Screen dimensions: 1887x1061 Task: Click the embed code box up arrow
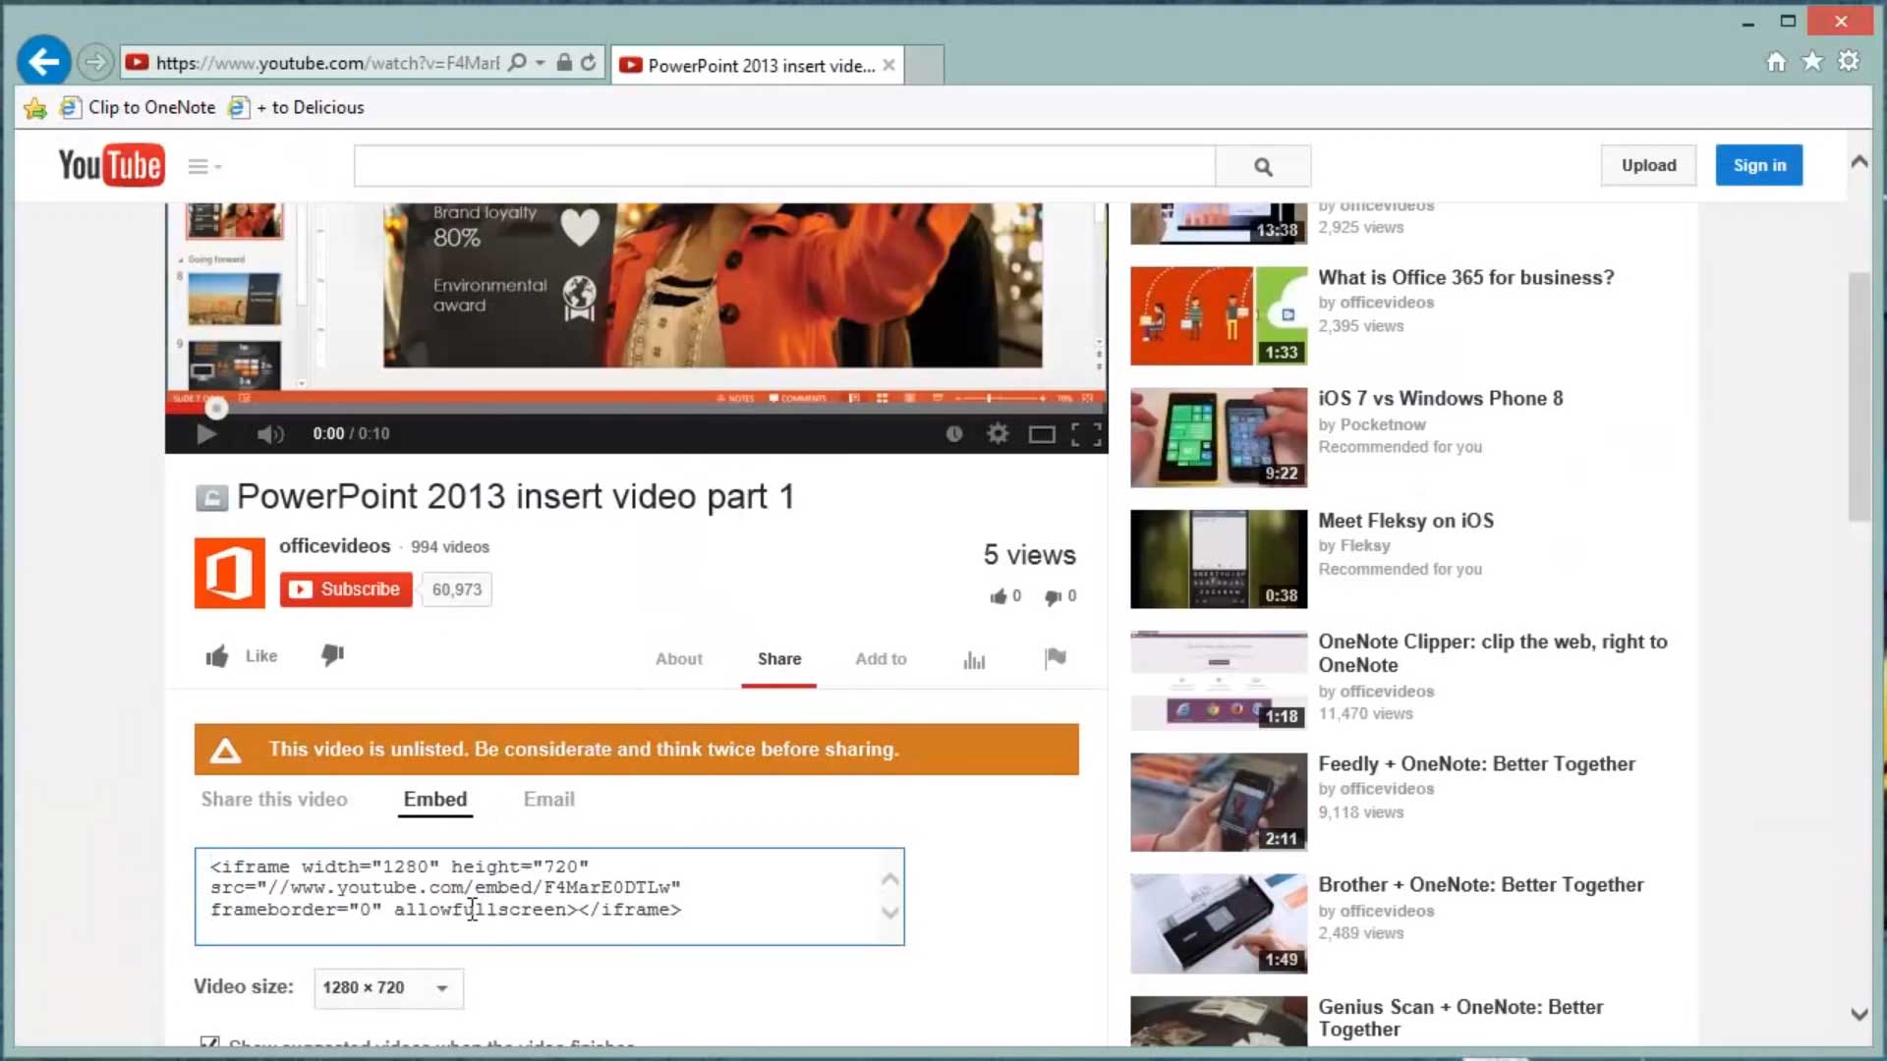pos(889,879)
